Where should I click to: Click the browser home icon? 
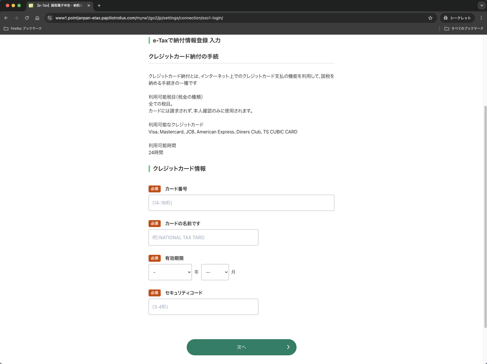pyautogui.click(x=37, y=18)
